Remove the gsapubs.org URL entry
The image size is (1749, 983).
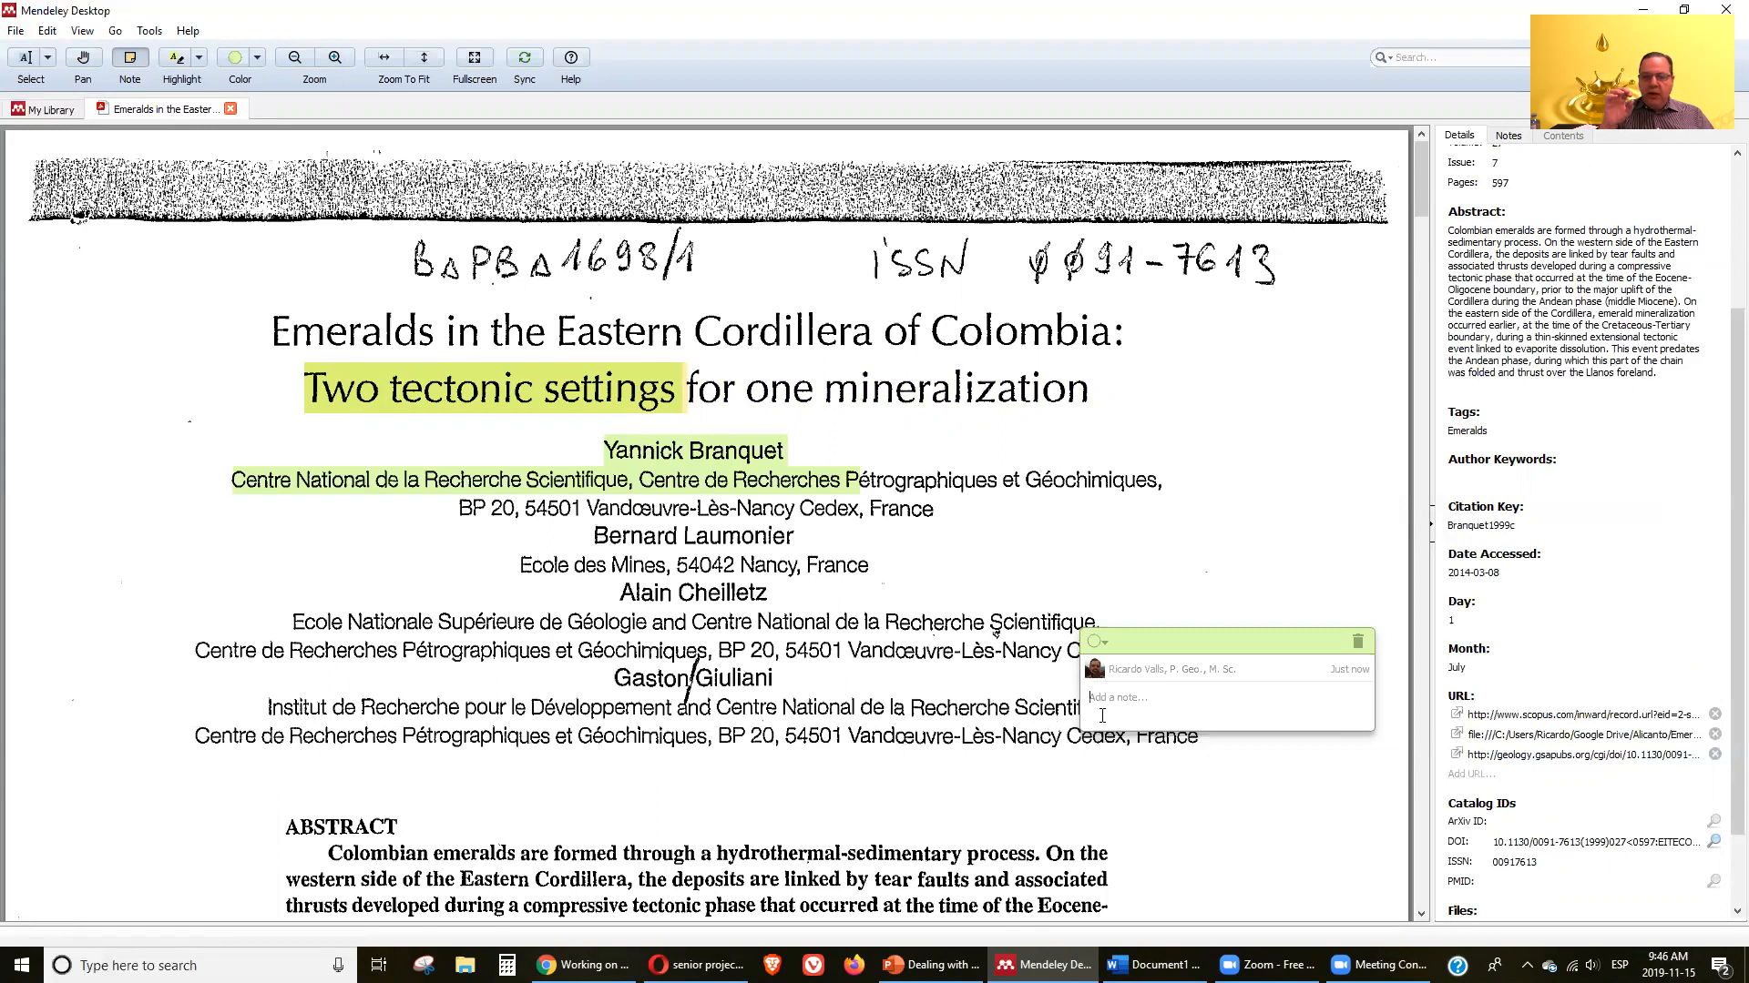click(x=1714, y=755)
